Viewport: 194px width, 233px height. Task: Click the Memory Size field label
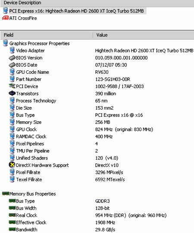[x=28, y=122]
